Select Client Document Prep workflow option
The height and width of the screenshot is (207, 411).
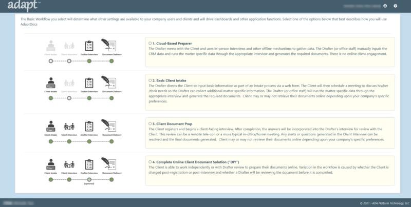tap(150, 123)
